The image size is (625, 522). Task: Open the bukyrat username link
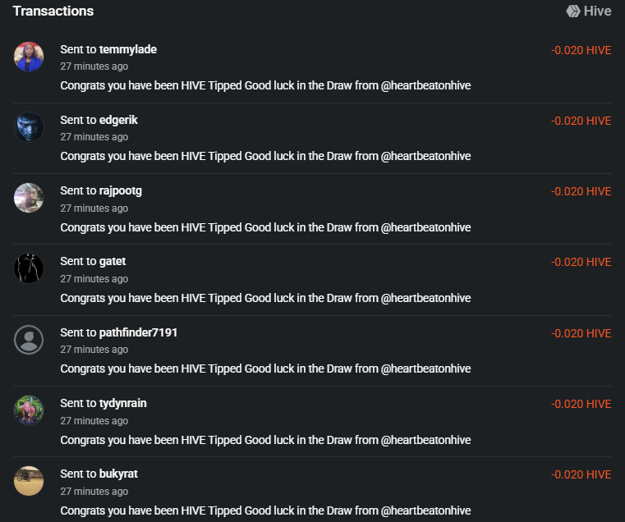point(120,474)
